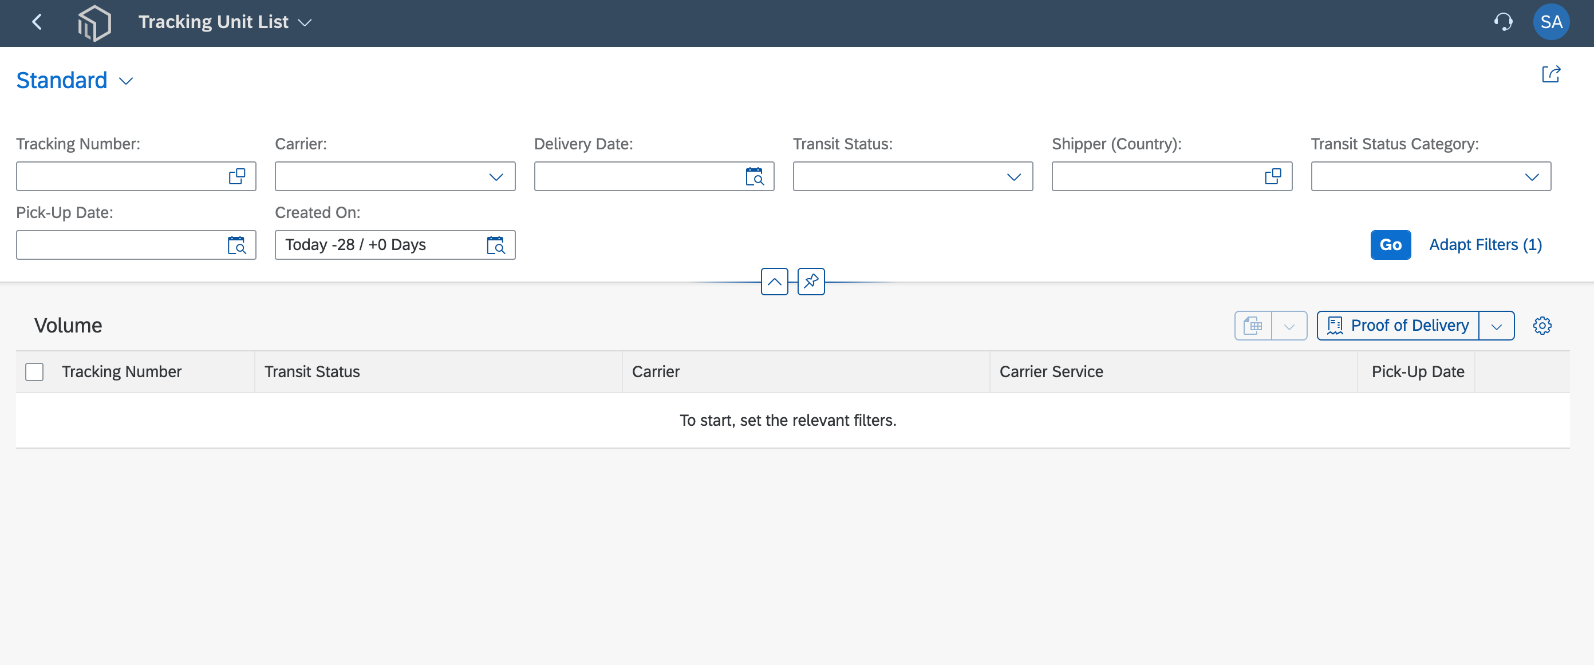Open Shipper (Country) value help icon
The image size is (1594, 665).
point(1273,177)
